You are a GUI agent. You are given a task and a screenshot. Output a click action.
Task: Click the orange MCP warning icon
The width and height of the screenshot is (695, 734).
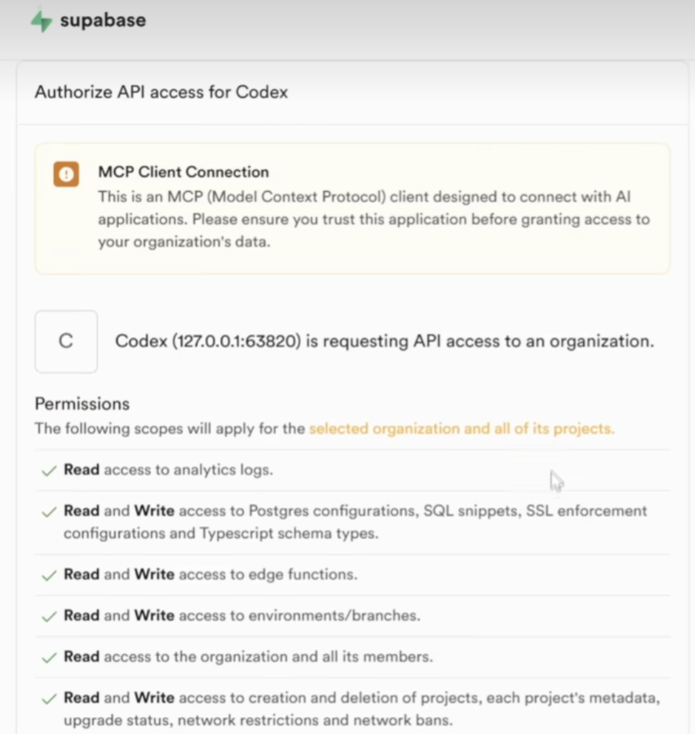click(66, 174)
